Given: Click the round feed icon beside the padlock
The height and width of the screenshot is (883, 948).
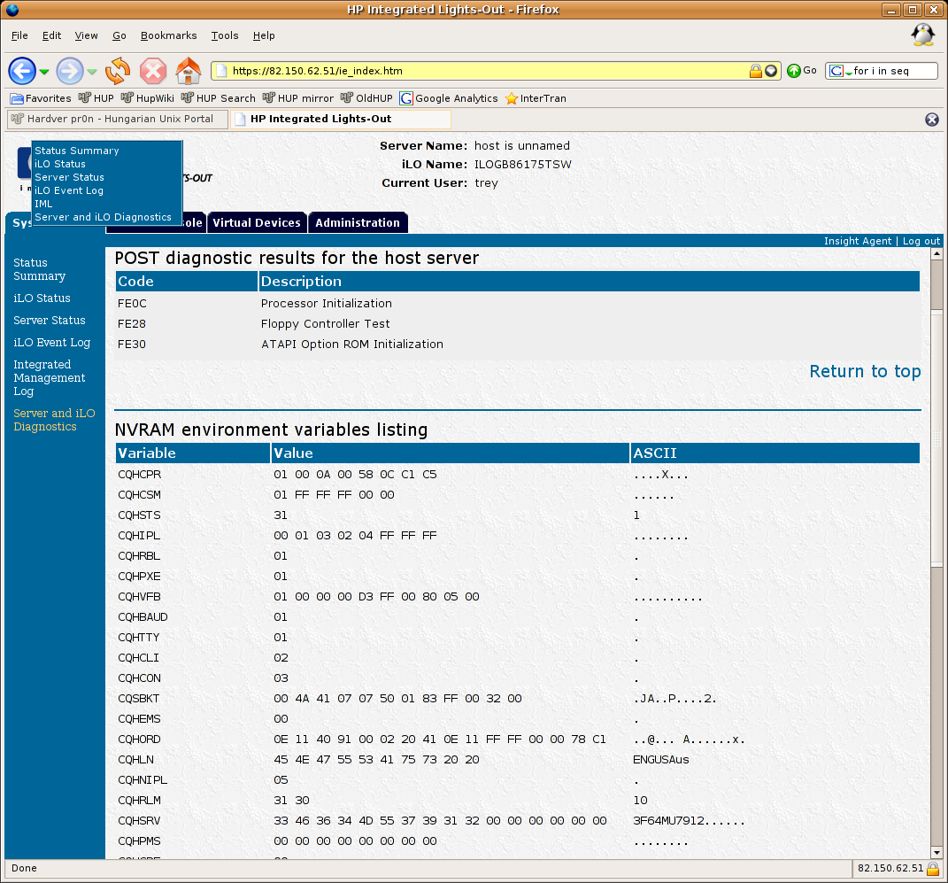Looking at the screenshot, I should 771,71.
